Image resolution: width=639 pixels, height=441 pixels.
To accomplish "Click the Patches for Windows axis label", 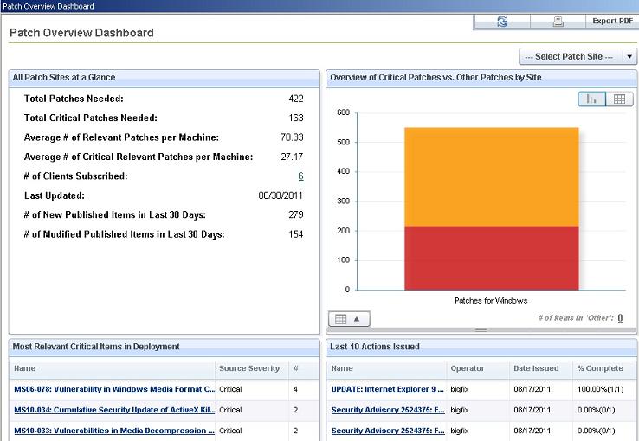I will (x=491, y=301).
